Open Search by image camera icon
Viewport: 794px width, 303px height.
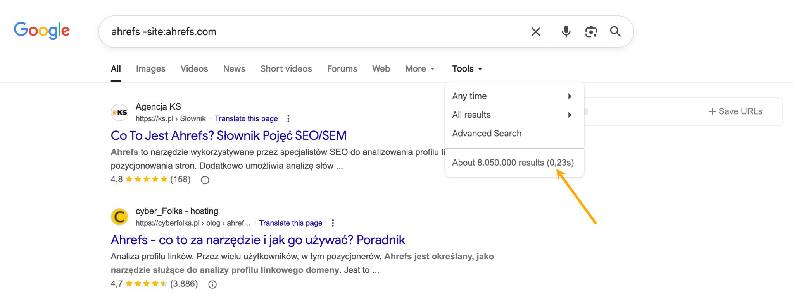pyautogui.click(x=590, y=32)
